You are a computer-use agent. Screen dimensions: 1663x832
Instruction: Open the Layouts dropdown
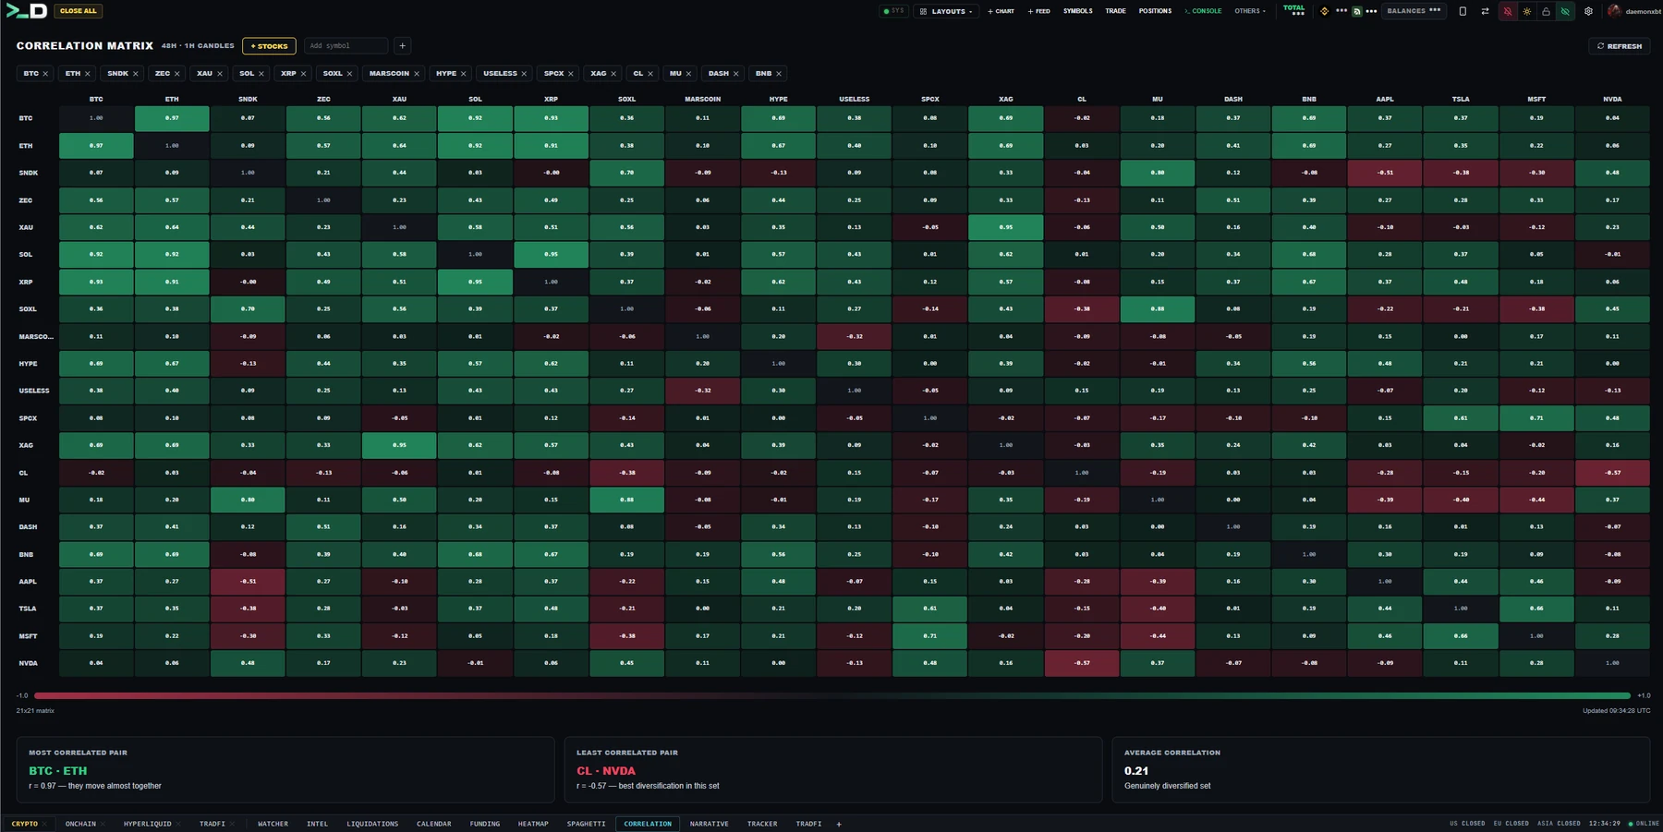947,11
